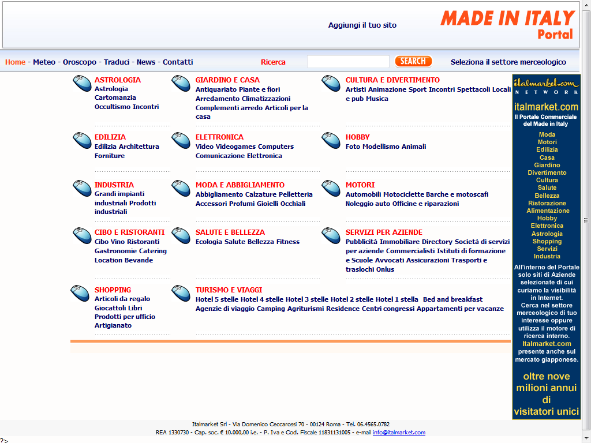
Task: Open the GIARDINO E CASA heading
Action: pos(227,80)
